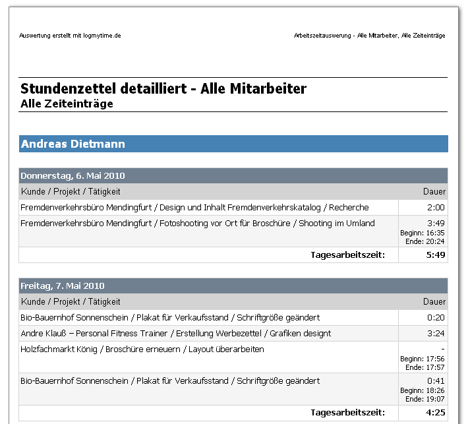
Task: Click the duration value 0:20
Action: [x=436, y=318]
